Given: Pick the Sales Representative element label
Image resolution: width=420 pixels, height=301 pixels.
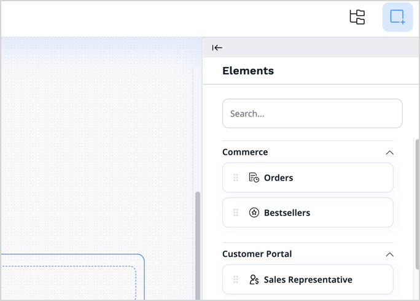Looking at the screenshot, I should 308,279.
